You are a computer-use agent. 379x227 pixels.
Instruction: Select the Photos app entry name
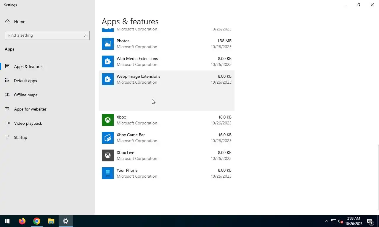point(123,41)
